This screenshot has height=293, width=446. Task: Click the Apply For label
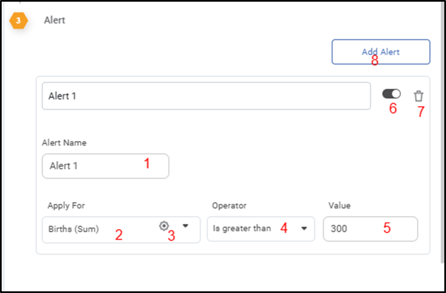[x=67, y=205]
